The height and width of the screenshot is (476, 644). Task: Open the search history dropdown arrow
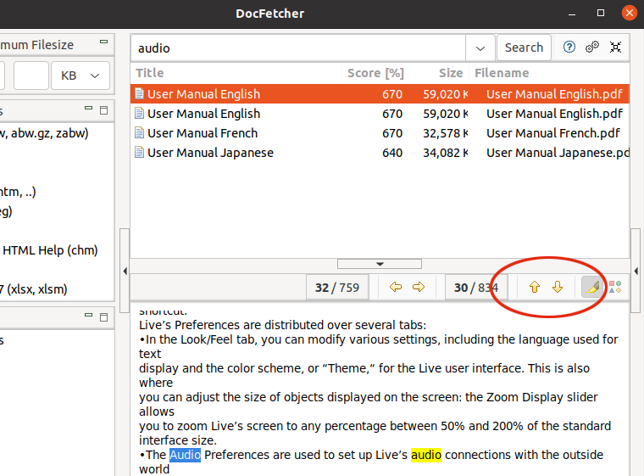tap(480, 48)
